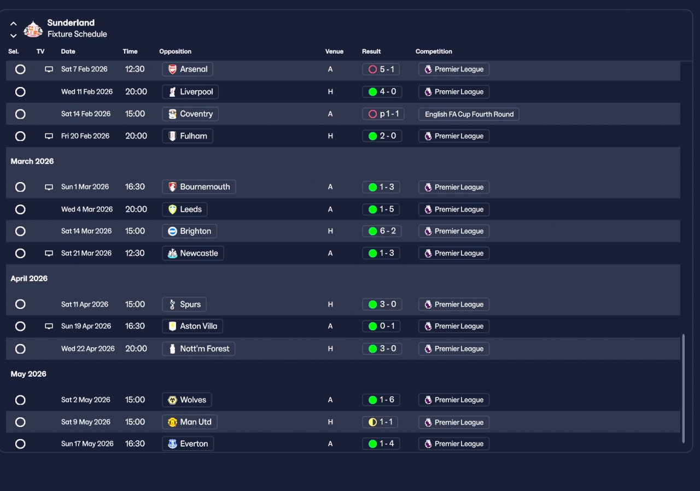Open the 6 - 2 Brighton result

tap(382, 231)
